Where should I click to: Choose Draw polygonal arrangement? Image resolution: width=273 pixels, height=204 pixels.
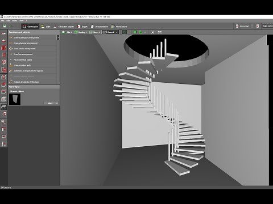(x=32, y=43)
